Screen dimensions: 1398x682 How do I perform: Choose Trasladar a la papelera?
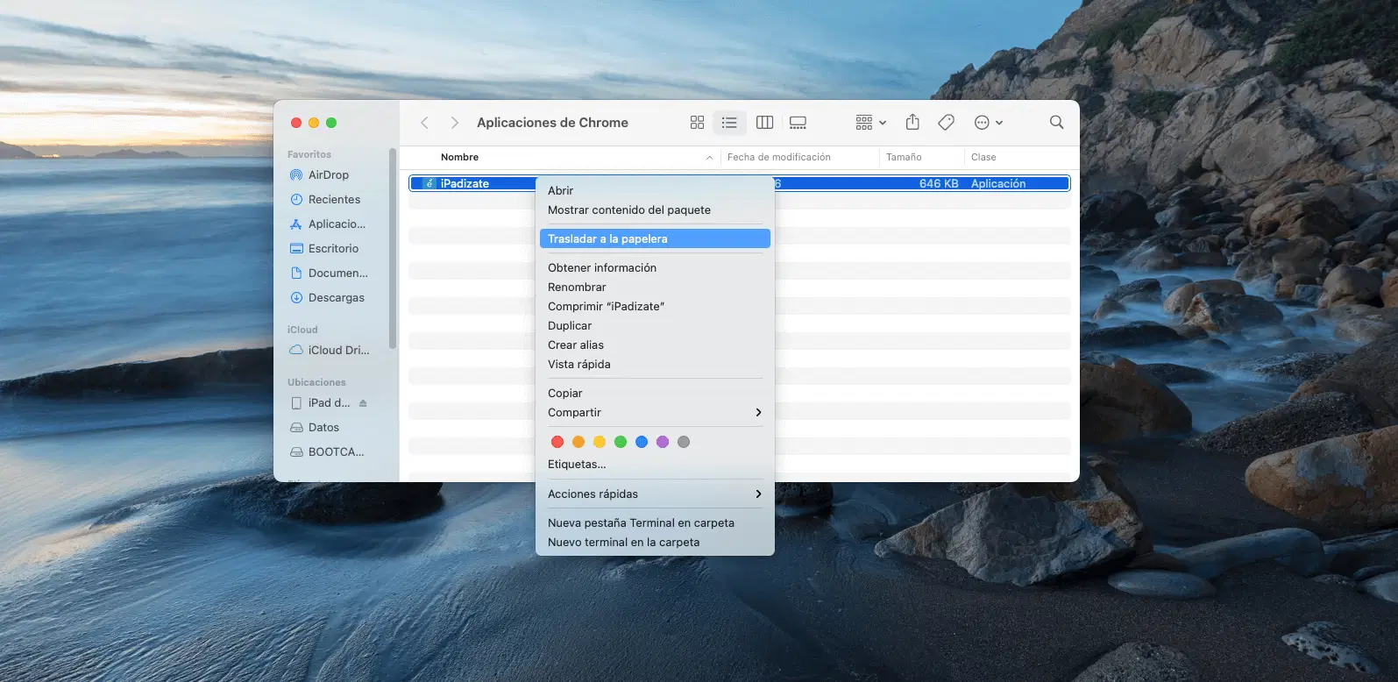click(x=655, y=238)
